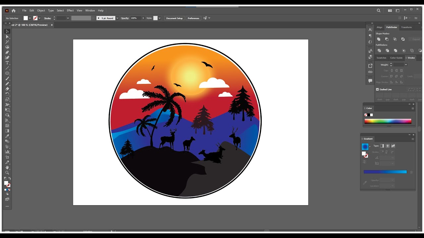Open the Links panel icon
Image resolution: width=424 pixels, height=238 pixels.
click(x=370, y=72)
